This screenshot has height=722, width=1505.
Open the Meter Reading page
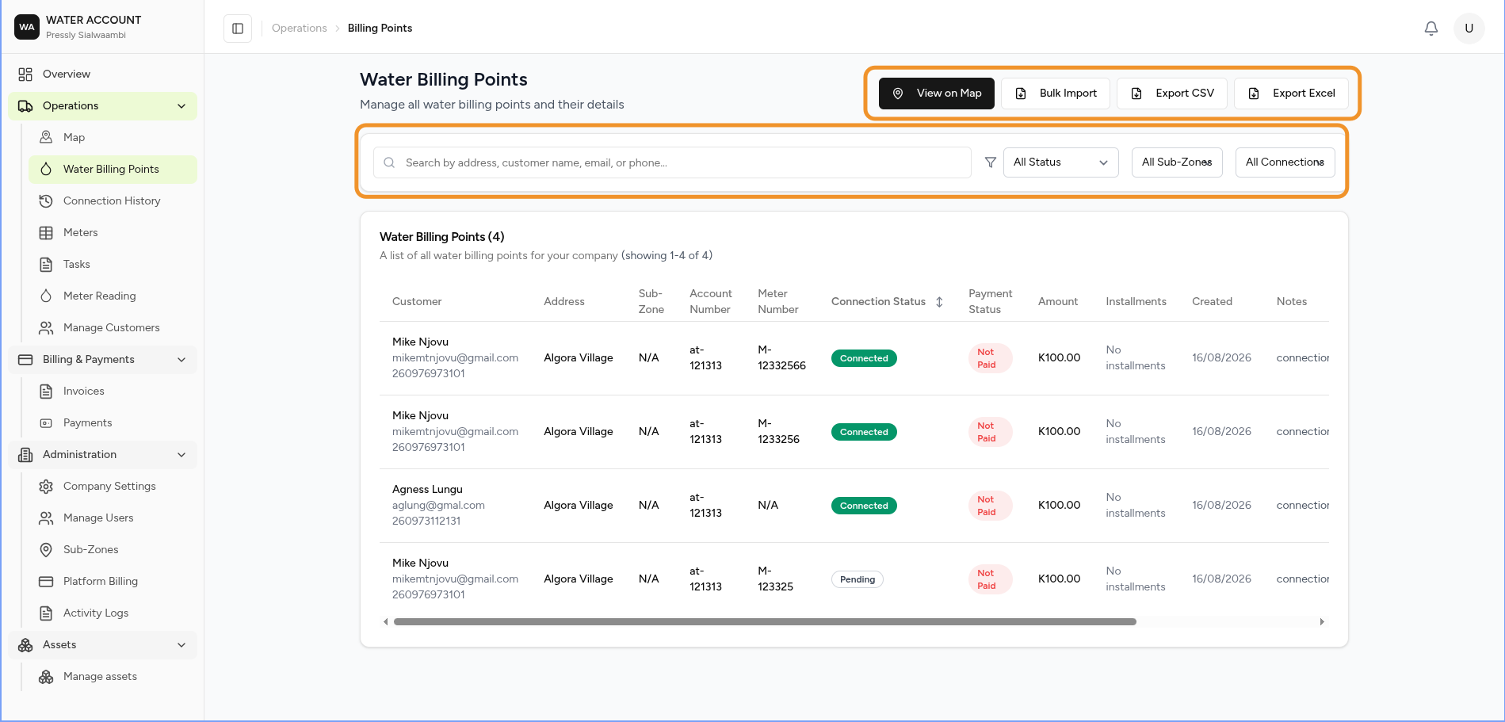(x=113, y=296)
